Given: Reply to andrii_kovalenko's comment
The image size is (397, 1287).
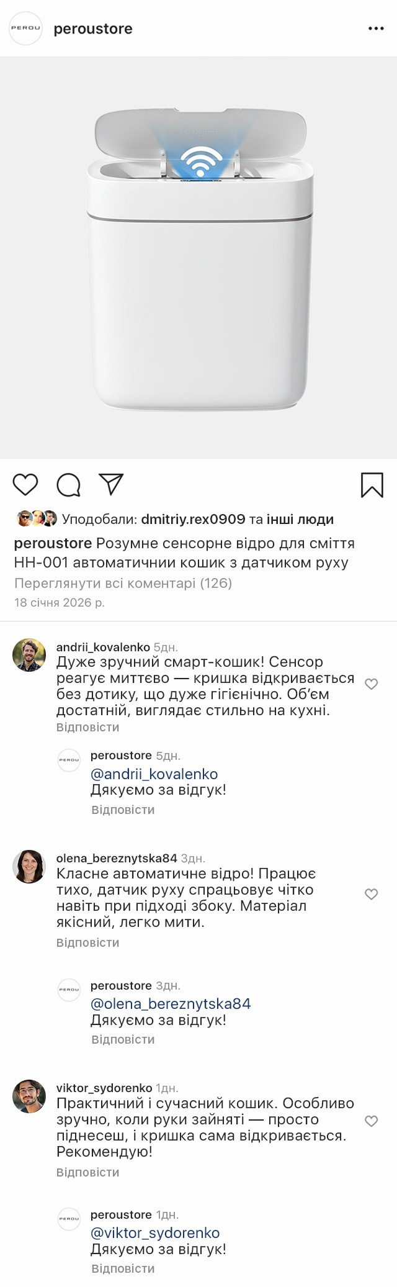Looking at the screenshot, I should pyautogui.click(x=87, y=727).
